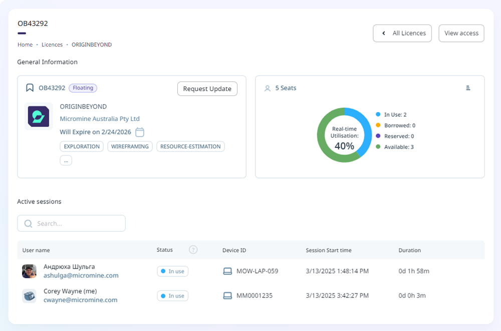The width and height of the screenshot is (501, 331).
Task: Click the laptop icon for MM0001235
Action: coord(227,295)
